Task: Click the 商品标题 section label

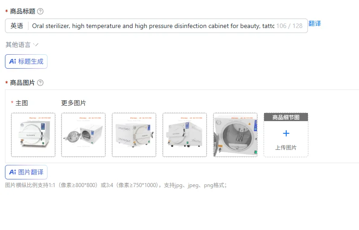Action: point(23,11)
